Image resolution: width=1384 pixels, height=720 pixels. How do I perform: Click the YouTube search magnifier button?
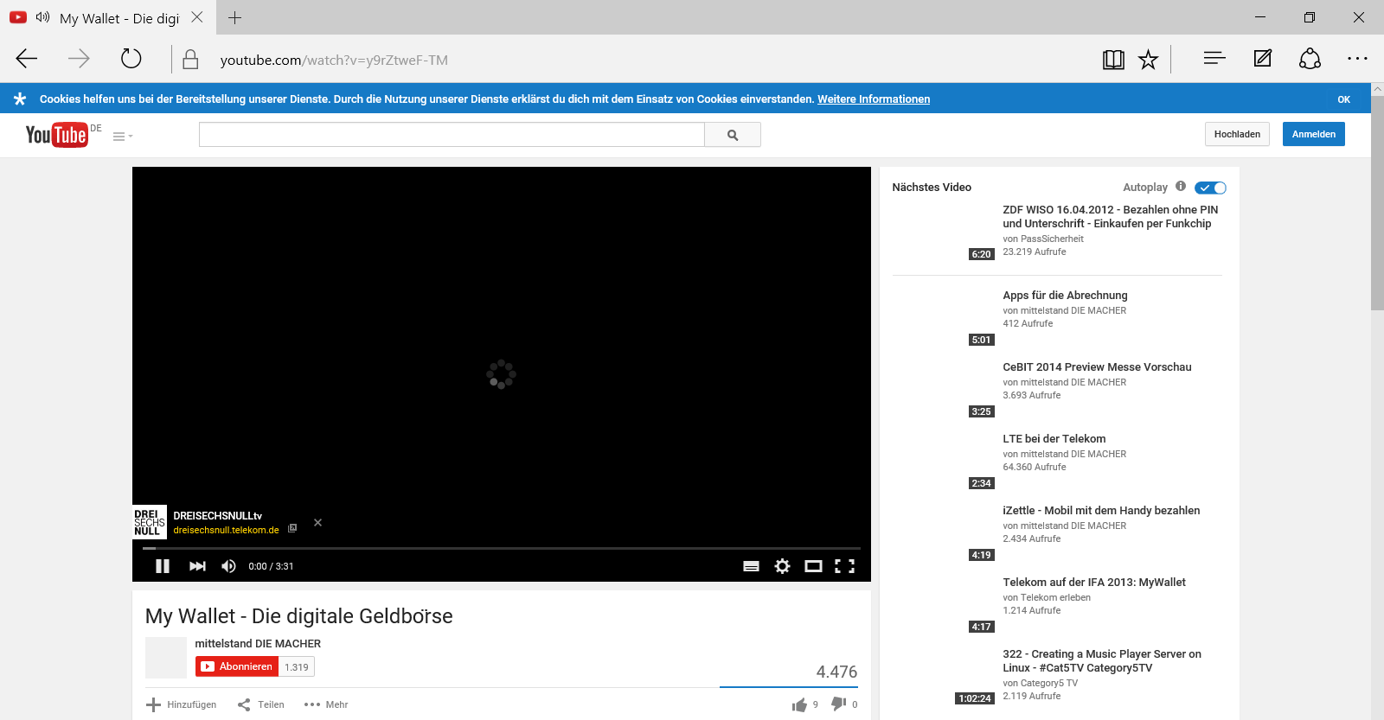tap(733, 135)
